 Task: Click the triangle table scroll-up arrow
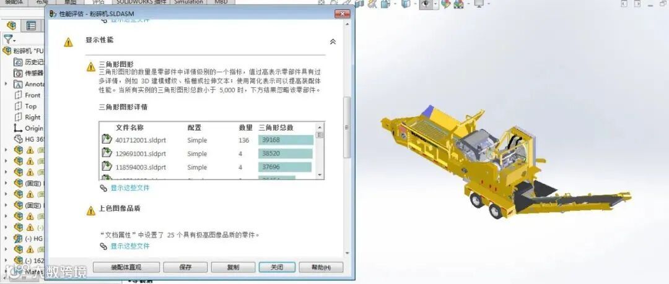(x=320, y=127)
